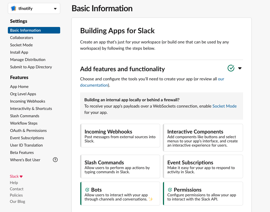
Task: Click the Slack heart link
Action: [x=16, y=176]
